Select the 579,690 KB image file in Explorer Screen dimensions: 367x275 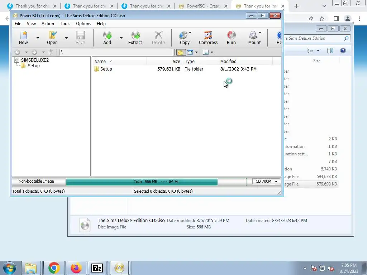(311, 184)
